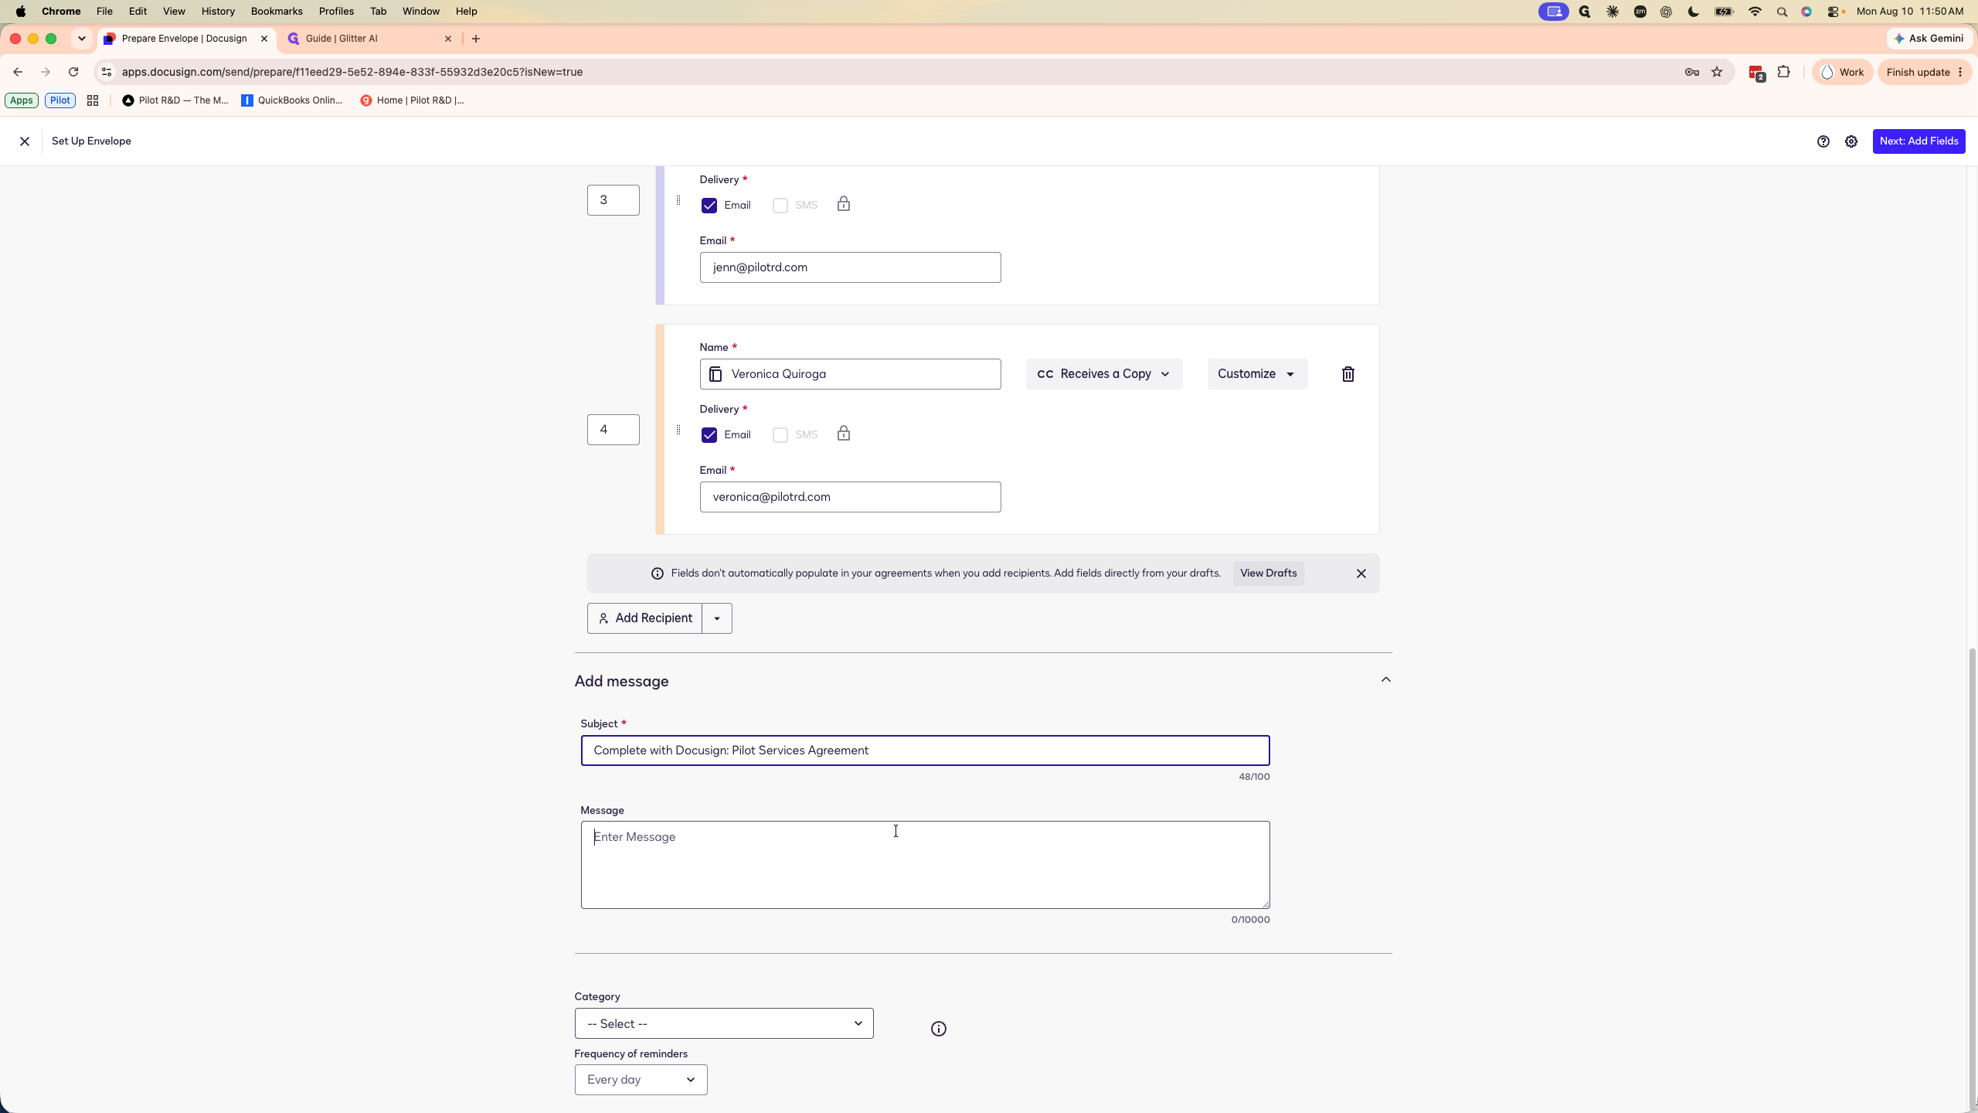Open Receives a Copy role dropdown
The width and height of the screenshot is (1978, 1113).
click(x=1103, y=374)
